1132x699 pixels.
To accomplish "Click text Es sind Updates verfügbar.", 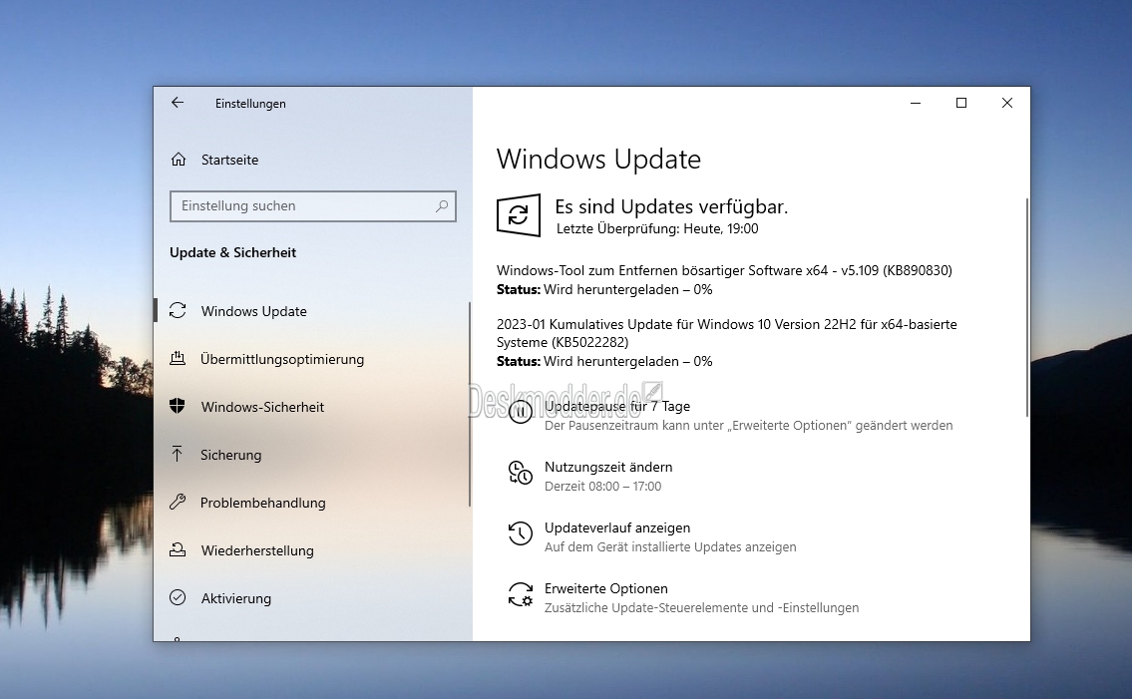I will click(671, 206).
